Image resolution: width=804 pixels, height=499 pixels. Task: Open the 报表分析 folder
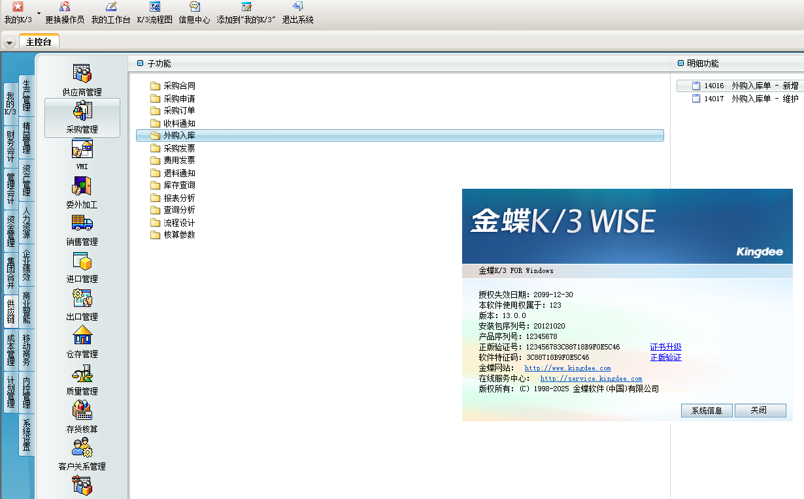click(x=173, y=197)
